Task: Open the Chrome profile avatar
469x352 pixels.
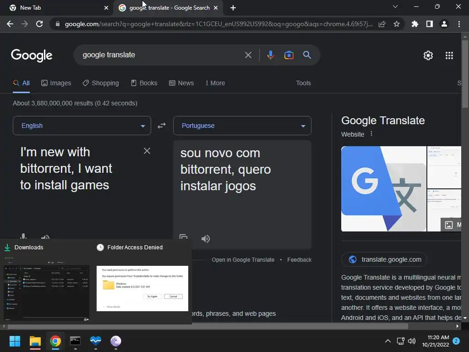Action: pyautogui.click(x=444, y=24)
